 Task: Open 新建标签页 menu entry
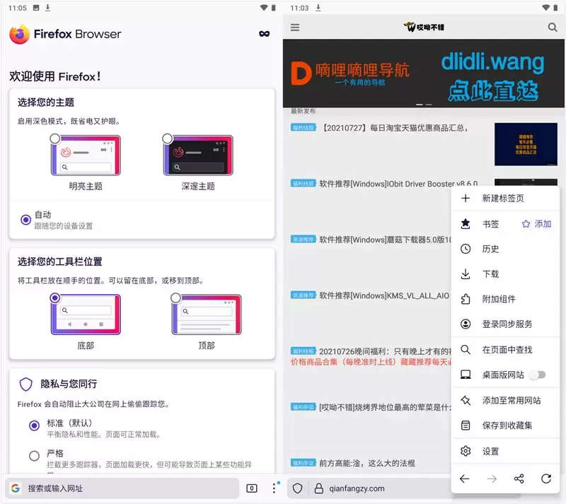[x=505, y=198]
